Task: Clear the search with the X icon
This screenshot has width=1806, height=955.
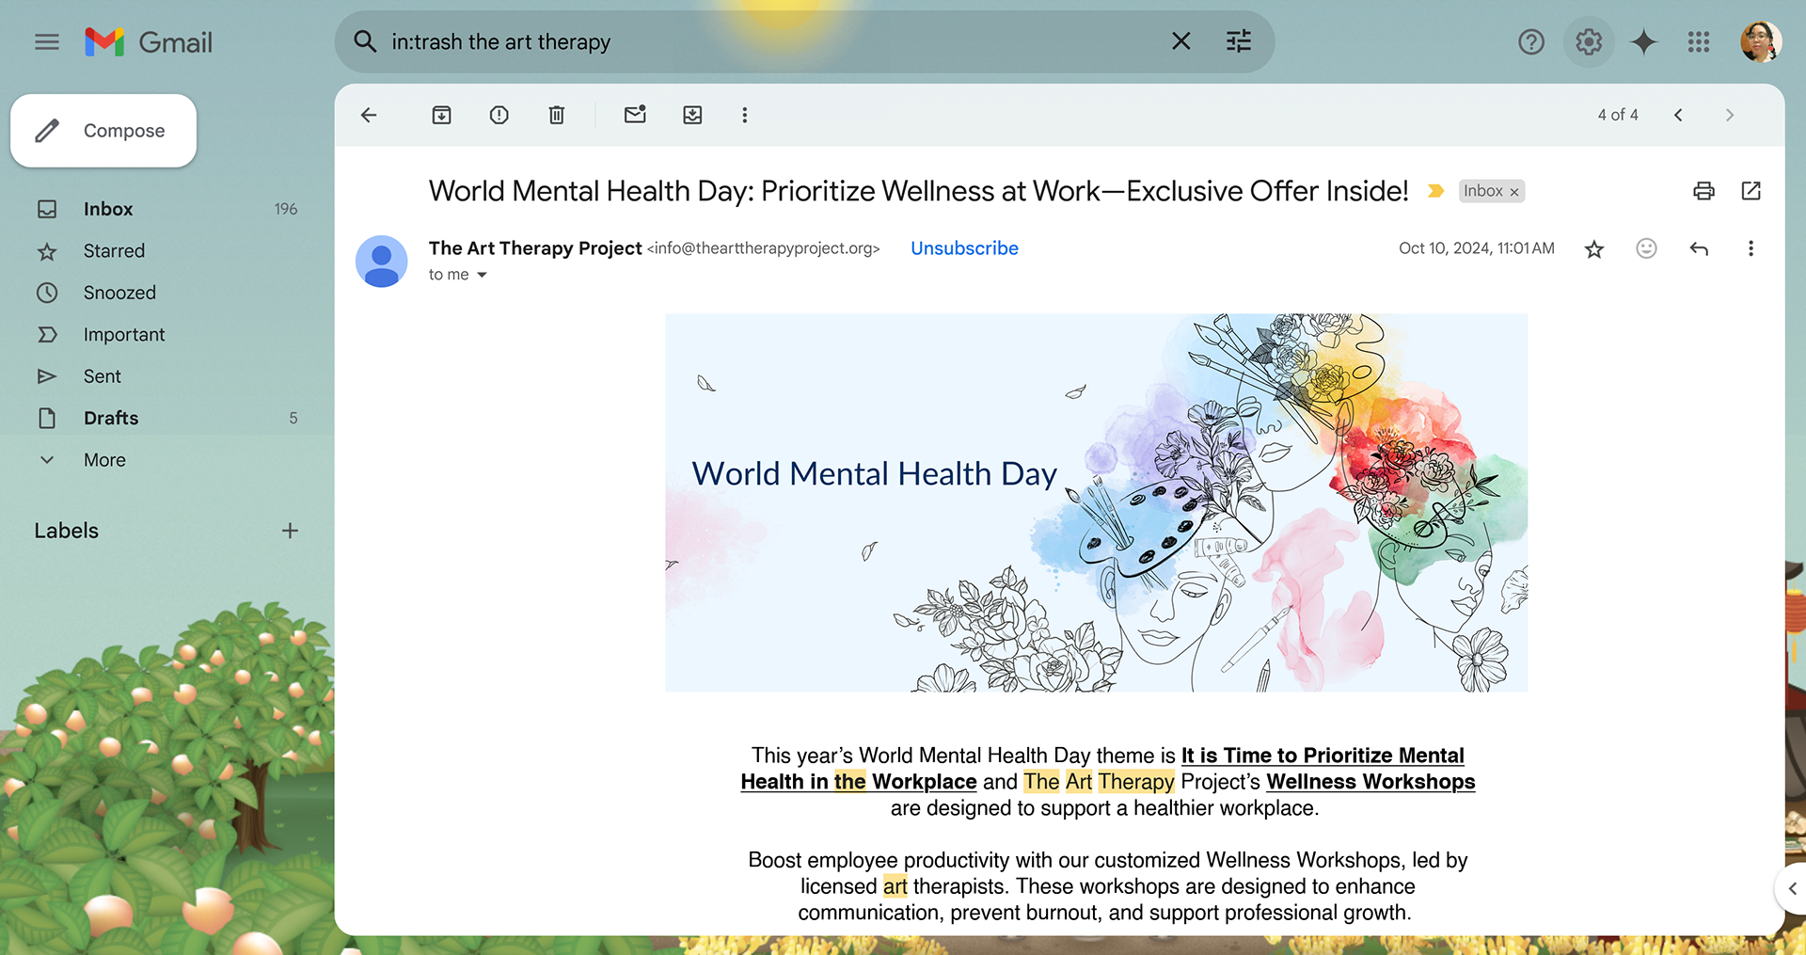Action: click(1180, 41)
